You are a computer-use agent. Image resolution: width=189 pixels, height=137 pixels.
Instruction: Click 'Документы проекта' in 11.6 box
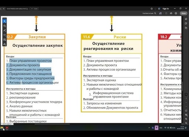[102, 65]
